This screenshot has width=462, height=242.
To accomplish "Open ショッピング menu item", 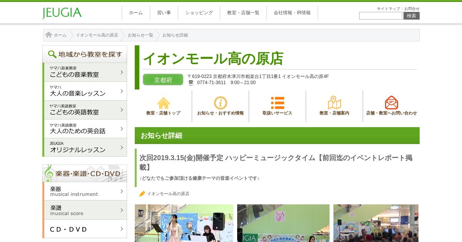I will coord(199,13).
